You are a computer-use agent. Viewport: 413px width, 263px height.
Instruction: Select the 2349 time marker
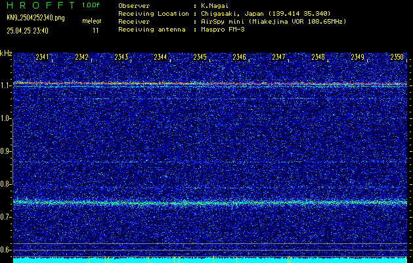pyautogui.click(x=358, y=57)
